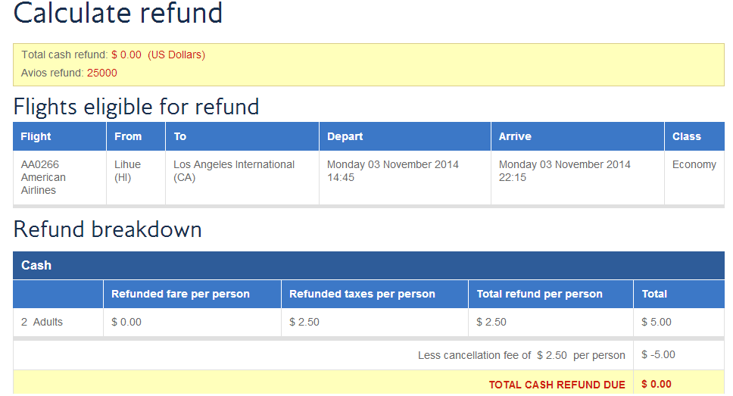Click the Depart column header
The width and height of the screenshot is (733, 396).
click(x=405, y=136)
